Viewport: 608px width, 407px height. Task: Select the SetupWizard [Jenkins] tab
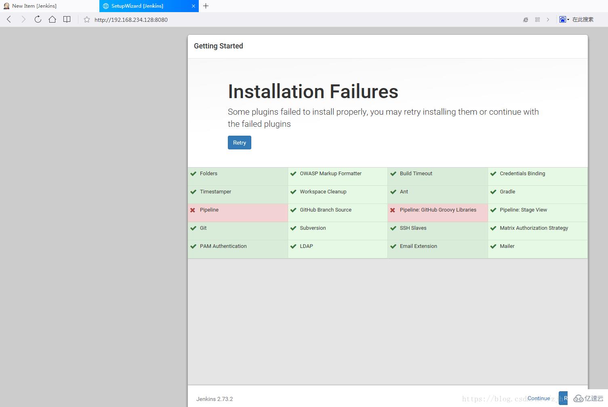coord(149,6)
